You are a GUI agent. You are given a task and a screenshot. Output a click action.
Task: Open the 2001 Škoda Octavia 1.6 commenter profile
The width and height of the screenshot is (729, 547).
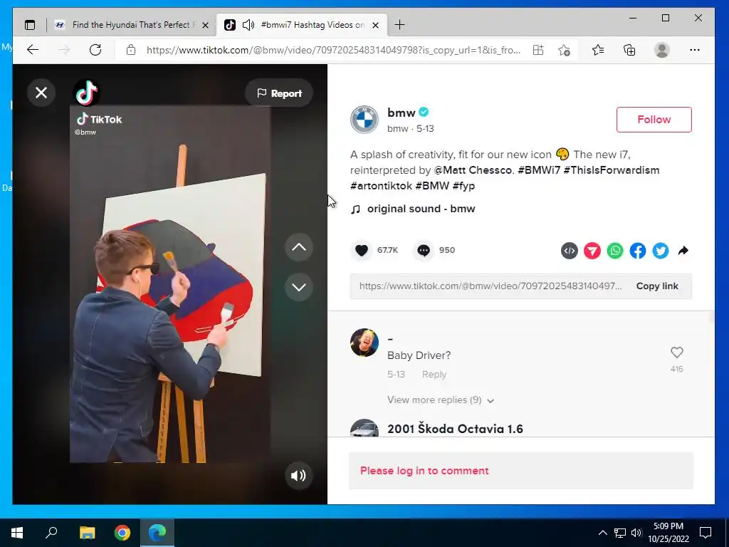click(x=455, y=429)
